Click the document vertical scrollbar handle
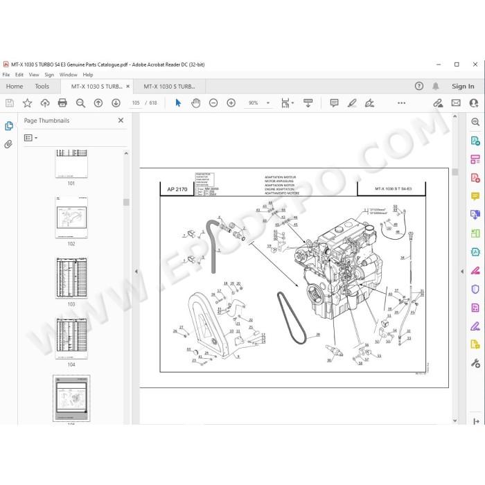485x485 pixels. click(x=455, y=172)
